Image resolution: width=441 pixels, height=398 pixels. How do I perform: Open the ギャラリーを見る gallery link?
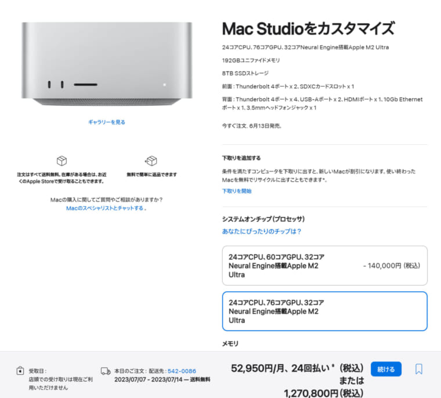(x=107, y=122)
